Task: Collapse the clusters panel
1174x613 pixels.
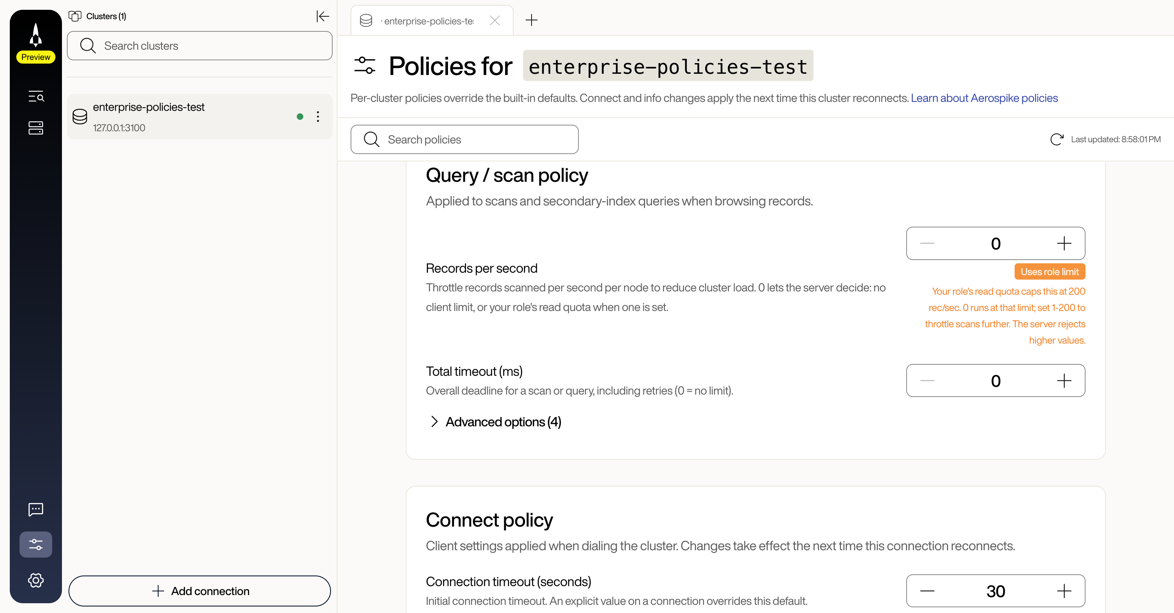Action: [323, 16]
